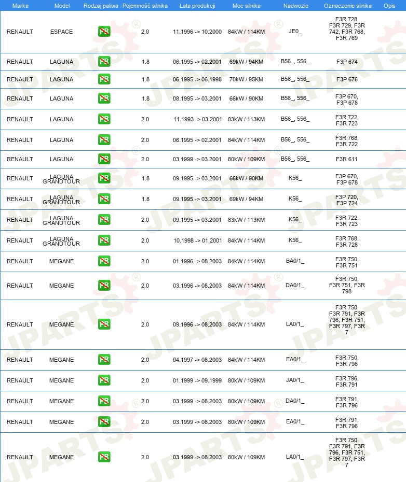Click the fuel icon for LAGUNA 83kW / 113KM, B56_
The height and width of the screenshot is (482, 406).
pyautogui.click(x=104, y=119)
